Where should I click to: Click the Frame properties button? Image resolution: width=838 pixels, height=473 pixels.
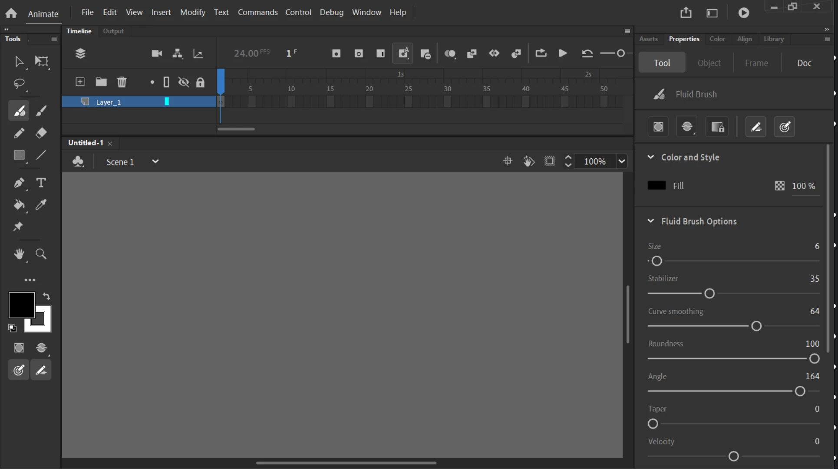coord(756,63)
